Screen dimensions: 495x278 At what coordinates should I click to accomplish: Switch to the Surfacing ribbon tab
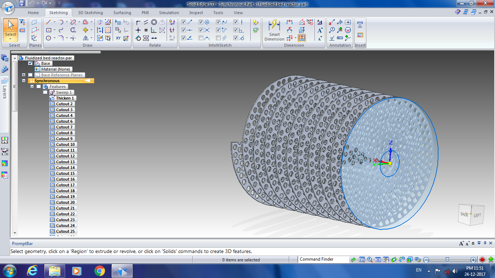point(122,13)
